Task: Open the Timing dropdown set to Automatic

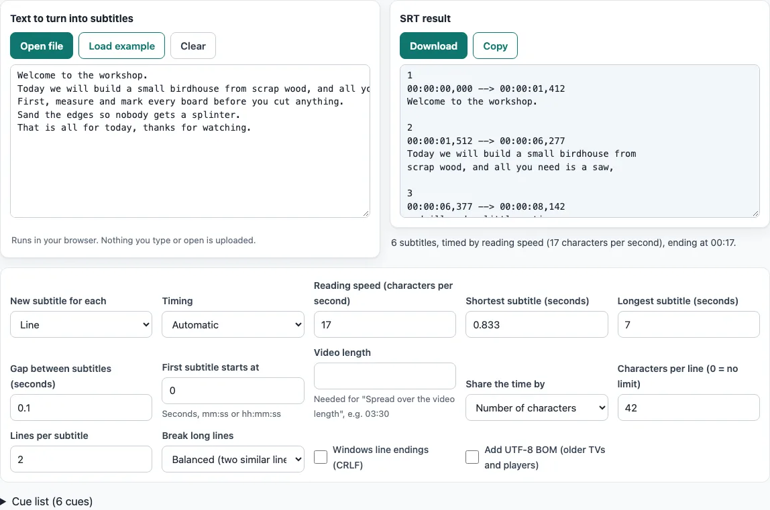Action: [x=233, y=324]
